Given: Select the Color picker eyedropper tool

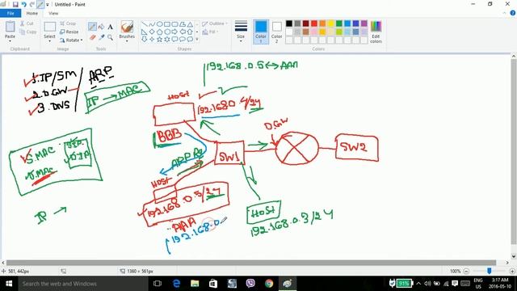Looking at the screenshot, I should [x=102, y=37].
